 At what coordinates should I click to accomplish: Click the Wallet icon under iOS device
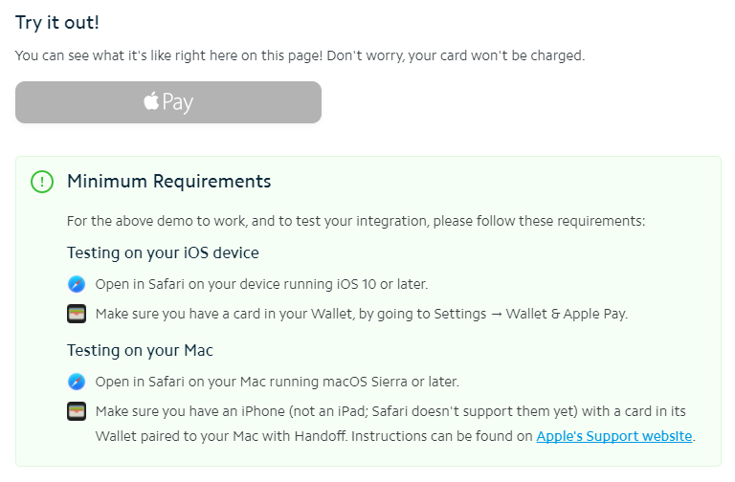[x=77, y=314]
